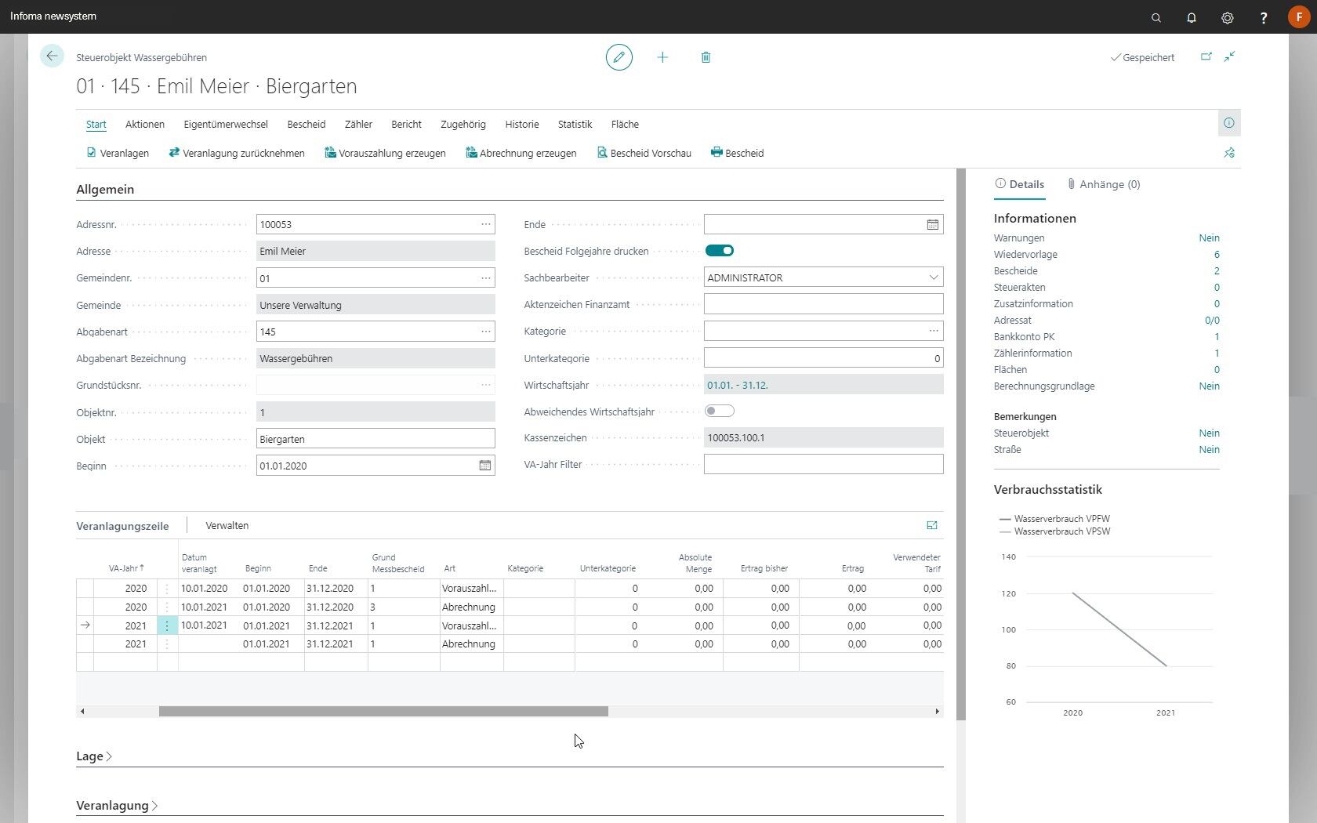This screenshot has height=823, width=1317.
Task: Click the Aktenzeichen Finanzamt input field
Action: point(823,304)
